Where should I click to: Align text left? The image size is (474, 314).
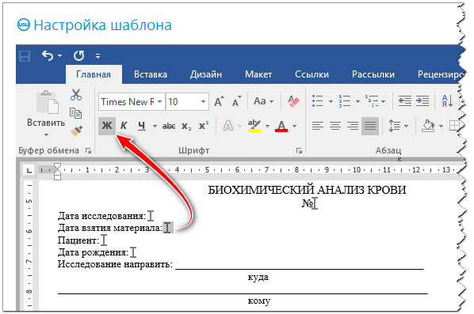(317, 126)
